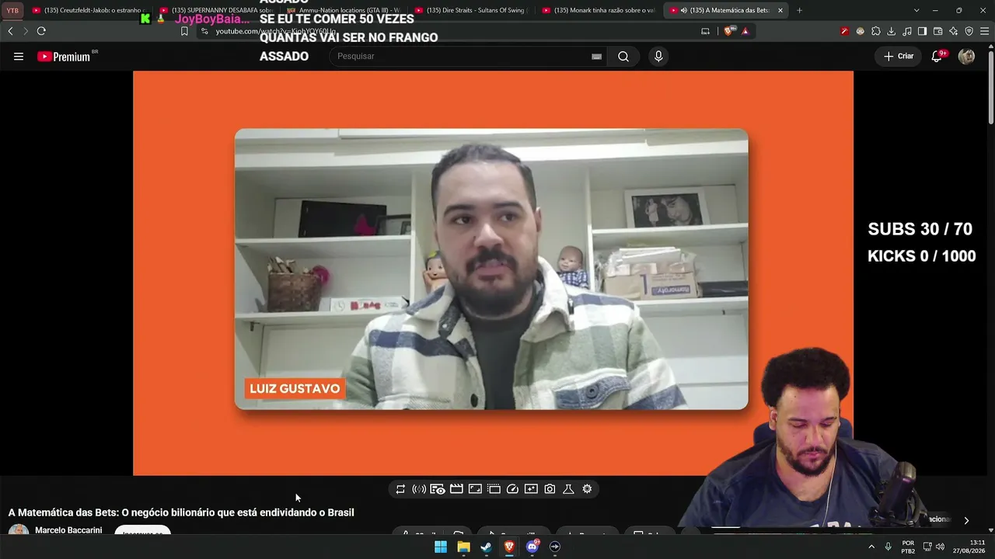
Task: Bookmark this page in the address bar
Action: coord(184,31)
